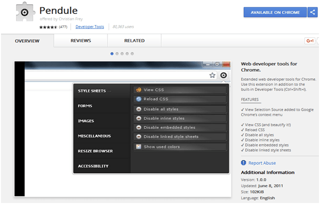Click Disable linked style sheets entry label
320x204 pixels.
tap(171, 136)
